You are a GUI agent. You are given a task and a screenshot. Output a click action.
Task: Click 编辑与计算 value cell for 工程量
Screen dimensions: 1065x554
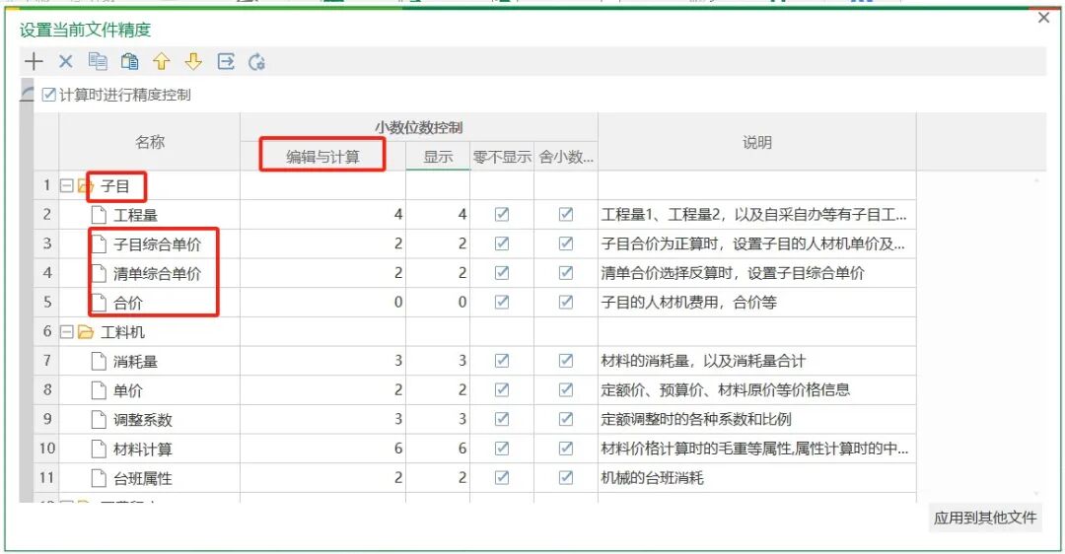click(322, 215)
